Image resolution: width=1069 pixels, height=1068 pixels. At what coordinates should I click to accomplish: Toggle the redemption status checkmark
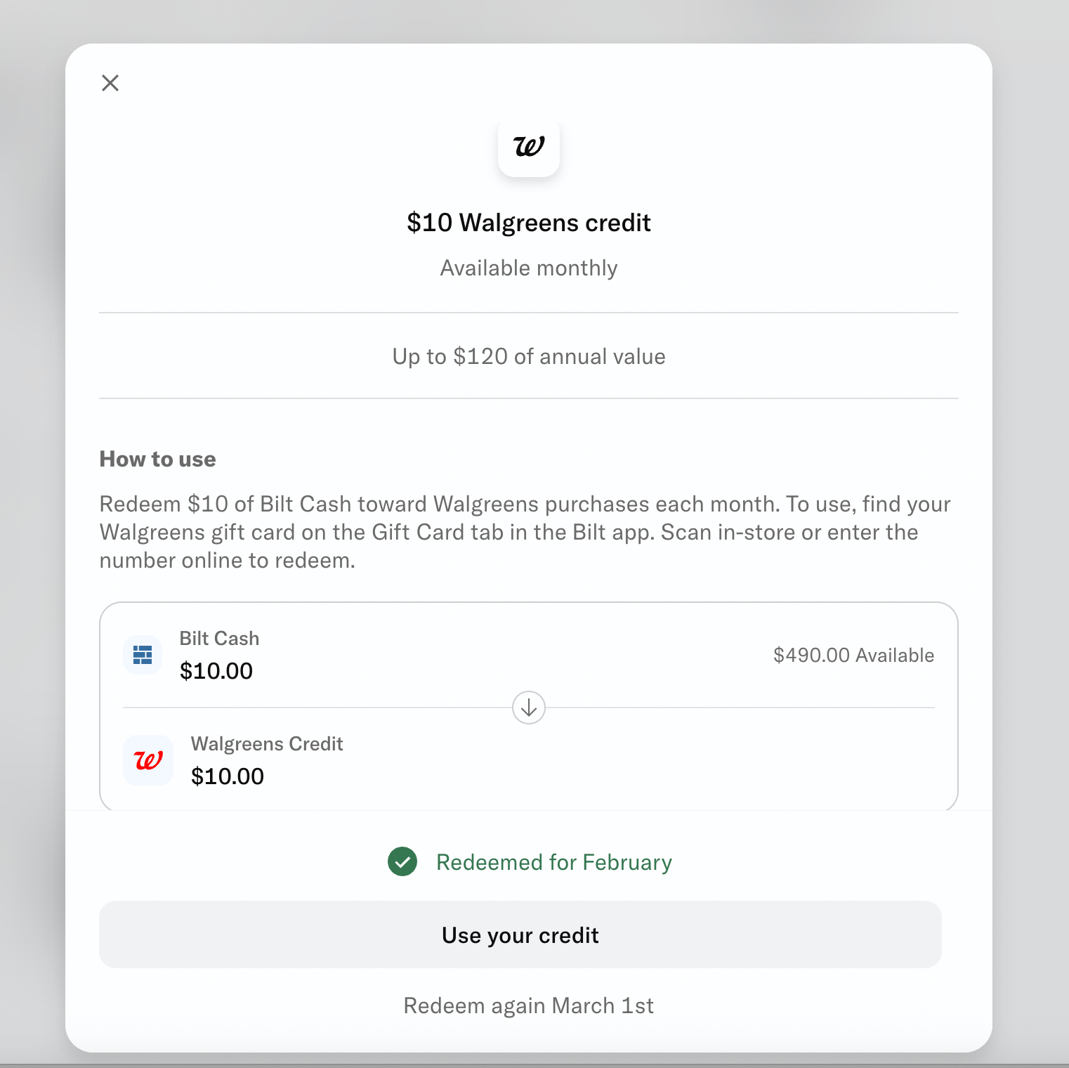(x=402, y=861)
